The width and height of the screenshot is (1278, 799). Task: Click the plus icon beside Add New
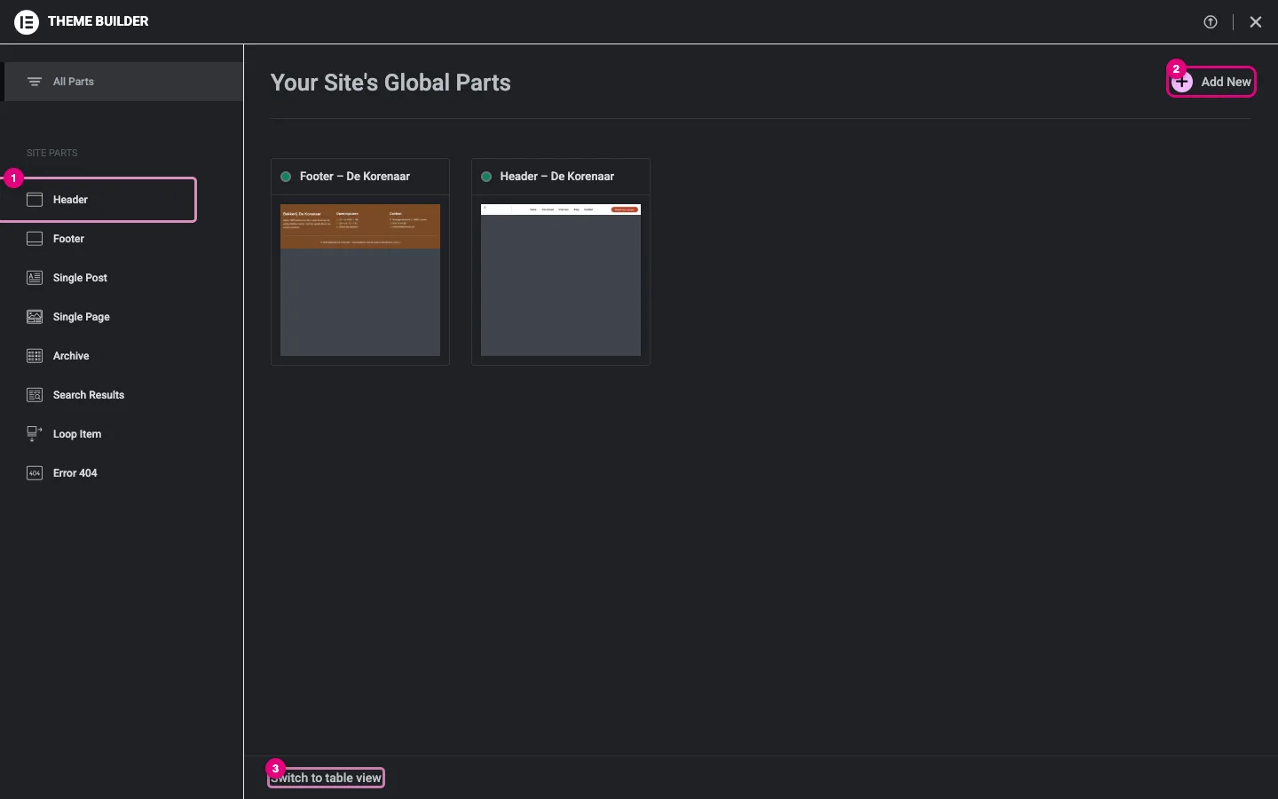tap(1182, 82)
